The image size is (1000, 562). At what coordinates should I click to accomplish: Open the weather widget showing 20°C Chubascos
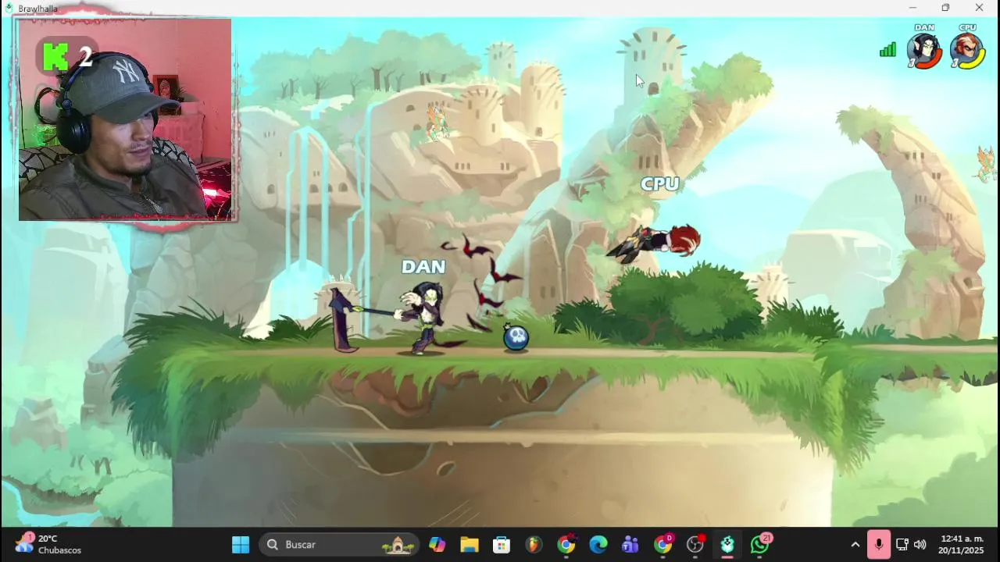coord(48,544)
